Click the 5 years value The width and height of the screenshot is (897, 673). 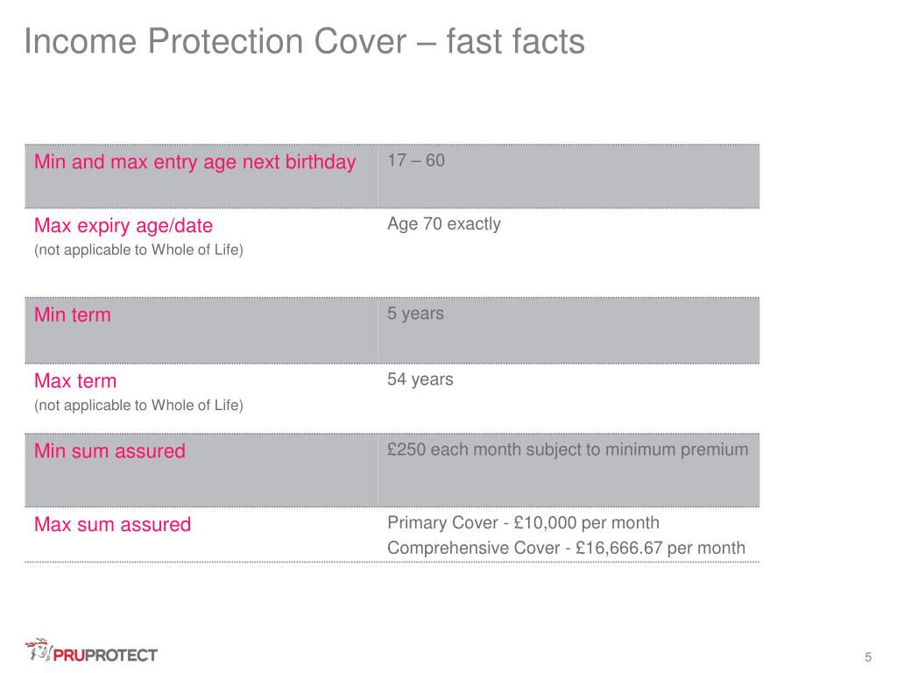click(x=415, y=314)
